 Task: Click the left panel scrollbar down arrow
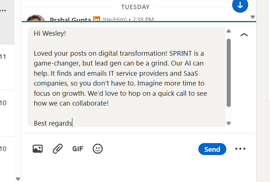coord(18,179)
